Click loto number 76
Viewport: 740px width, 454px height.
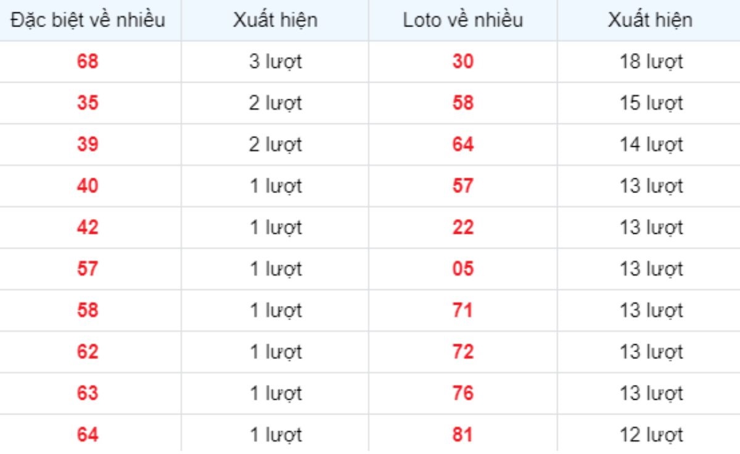(x=462, y=394)
